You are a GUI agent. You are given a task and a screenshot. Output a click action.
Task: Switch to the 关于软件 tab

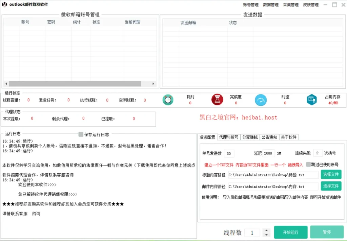[x=289, y=137]
